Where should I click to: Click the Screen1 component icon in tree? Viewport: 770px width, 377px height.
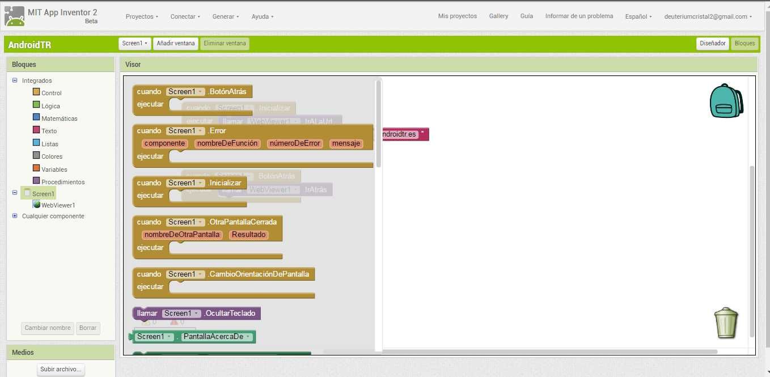[x=27, y=193]
